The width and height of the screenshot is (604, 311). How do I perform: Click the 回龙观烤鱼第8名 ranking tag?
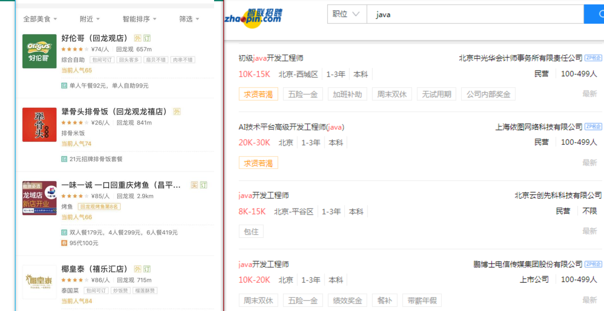tap(99, 207)
